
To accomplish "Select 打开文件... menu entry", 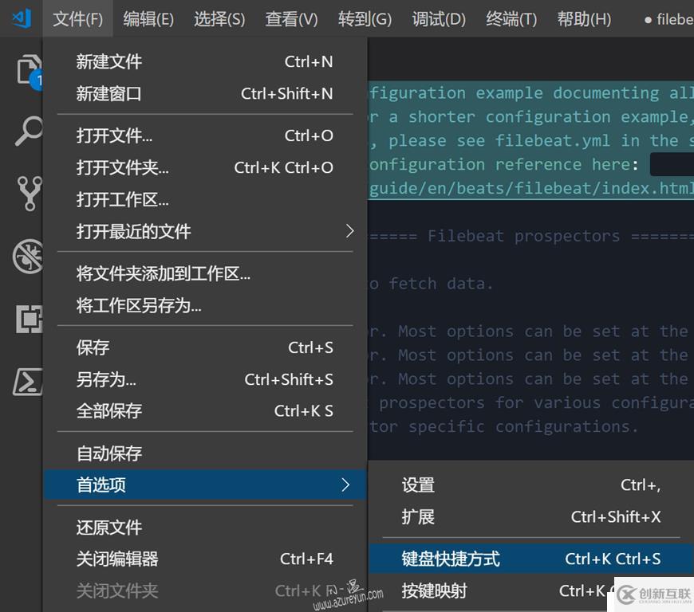I will pyautogui.click(x=205, y=135).
